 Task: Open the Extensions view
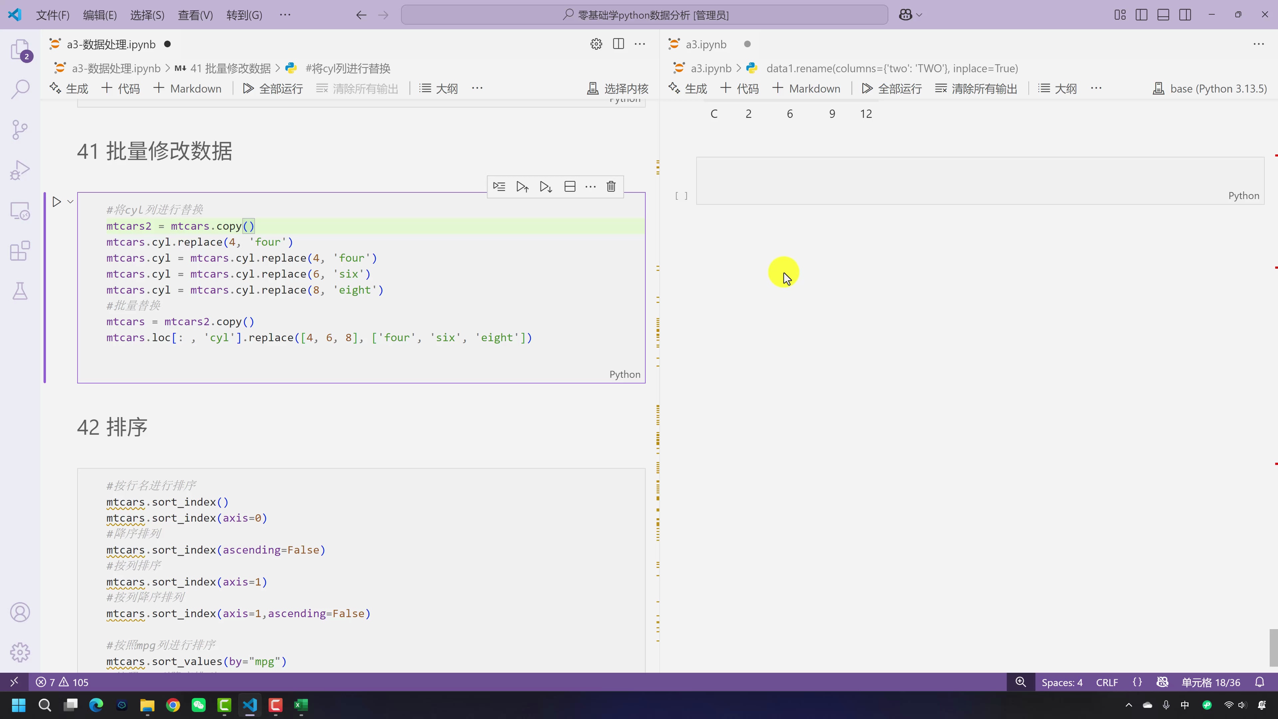coord(20,251)
